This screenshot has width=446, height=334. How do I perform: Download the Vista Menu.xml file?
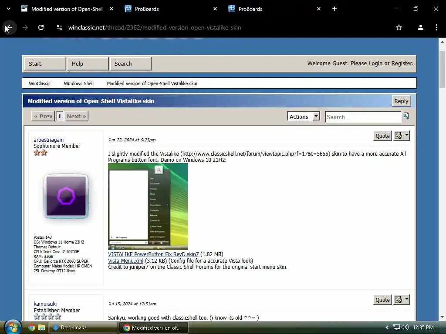coord(126,261)
